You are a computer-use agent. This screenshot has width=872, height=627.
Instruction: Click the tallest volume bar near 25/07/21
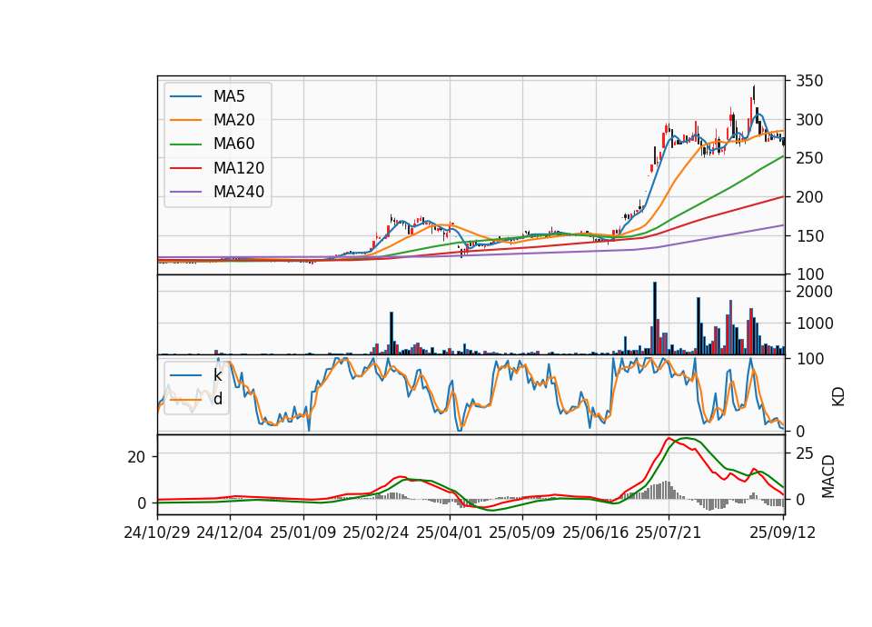point(655,318)
